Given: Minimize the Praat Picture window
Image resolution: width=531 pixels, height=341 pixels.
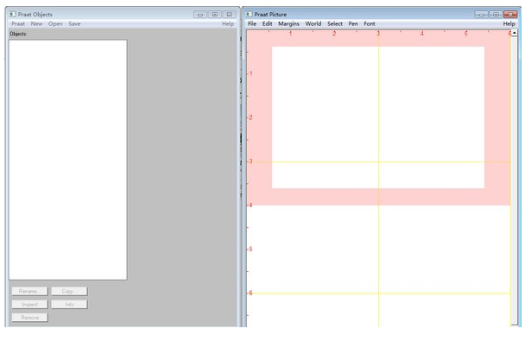Looking at the screenshot, I should [481, 14].
